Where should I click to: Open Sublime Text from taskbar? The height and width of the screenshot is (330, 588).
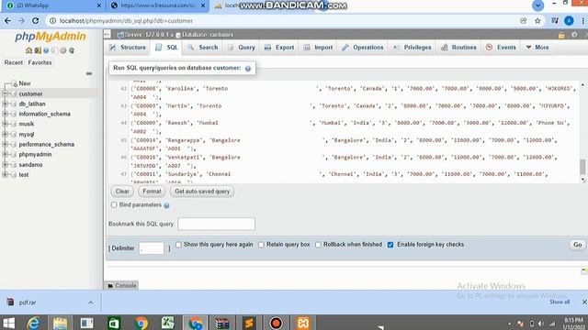pos(249,323)
